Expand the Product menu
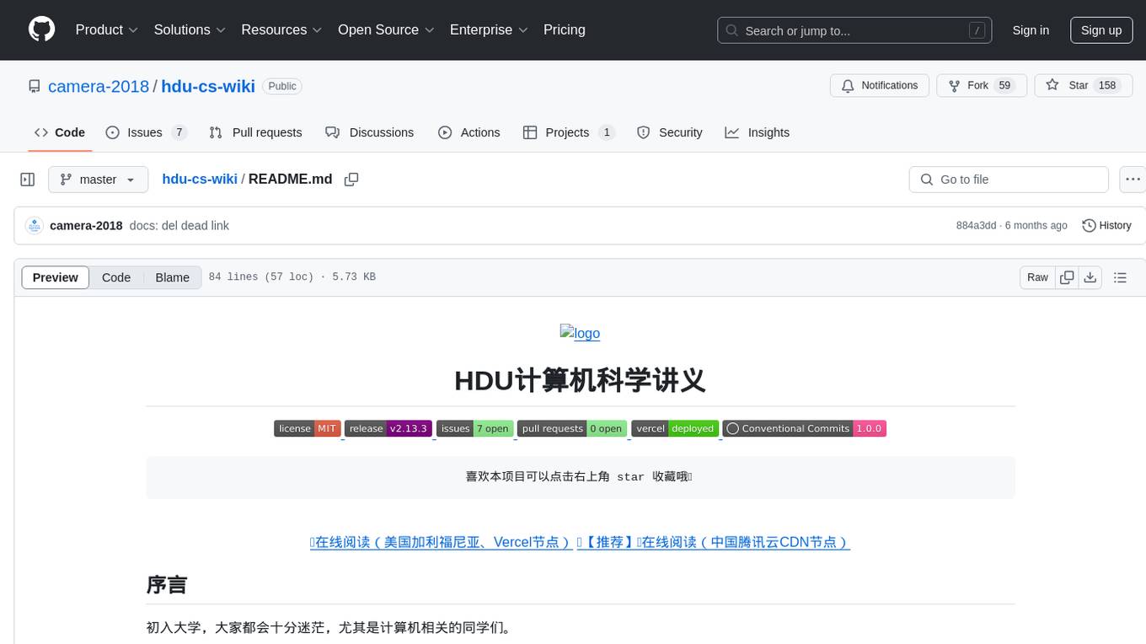This screenshot has height=644, width=1146. coord(106,30)
